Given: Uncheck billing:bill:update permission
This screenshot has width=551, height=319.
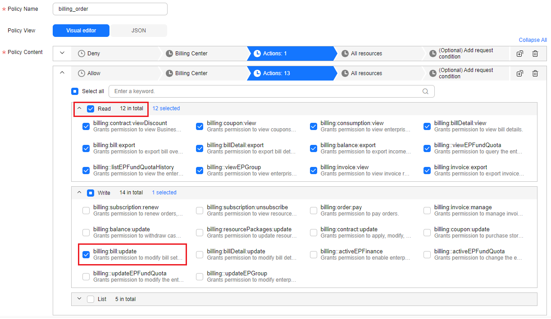Looking at the screenshot, I should [86, 255].
